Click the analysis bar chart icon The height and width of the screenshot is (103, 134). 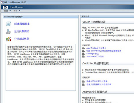pos(9,39)
